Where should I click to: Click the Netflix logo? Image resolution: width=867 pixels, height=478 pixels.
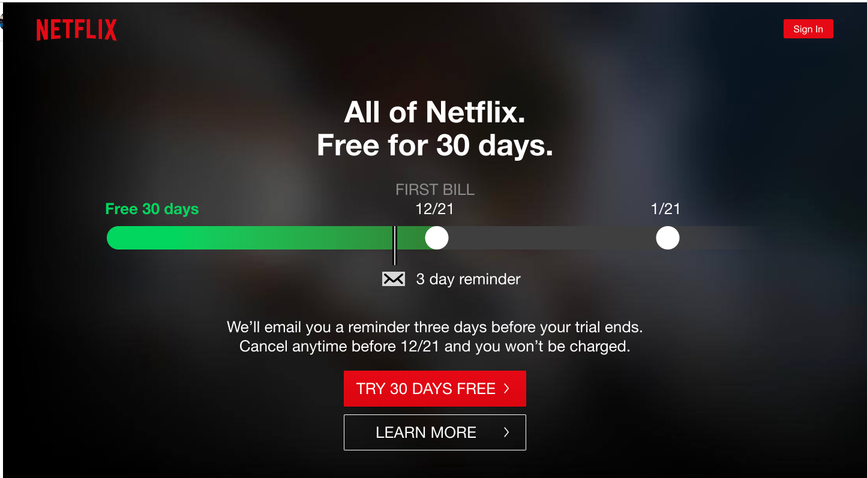[x=76, y=29]
